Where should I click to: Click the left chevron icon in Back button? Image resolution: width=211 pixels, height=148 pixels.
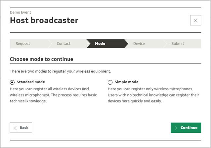(x=15, y=128)
